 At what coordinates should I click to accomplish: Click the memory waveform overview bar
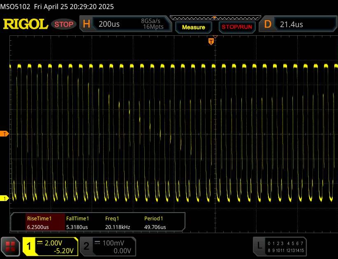click(215, 18)
